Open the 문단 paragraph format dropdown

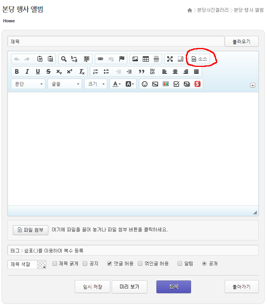point(28,84)
